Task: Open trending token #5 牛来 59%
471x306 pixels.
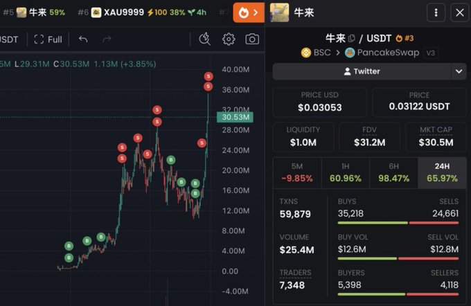Action: [34, 12]
